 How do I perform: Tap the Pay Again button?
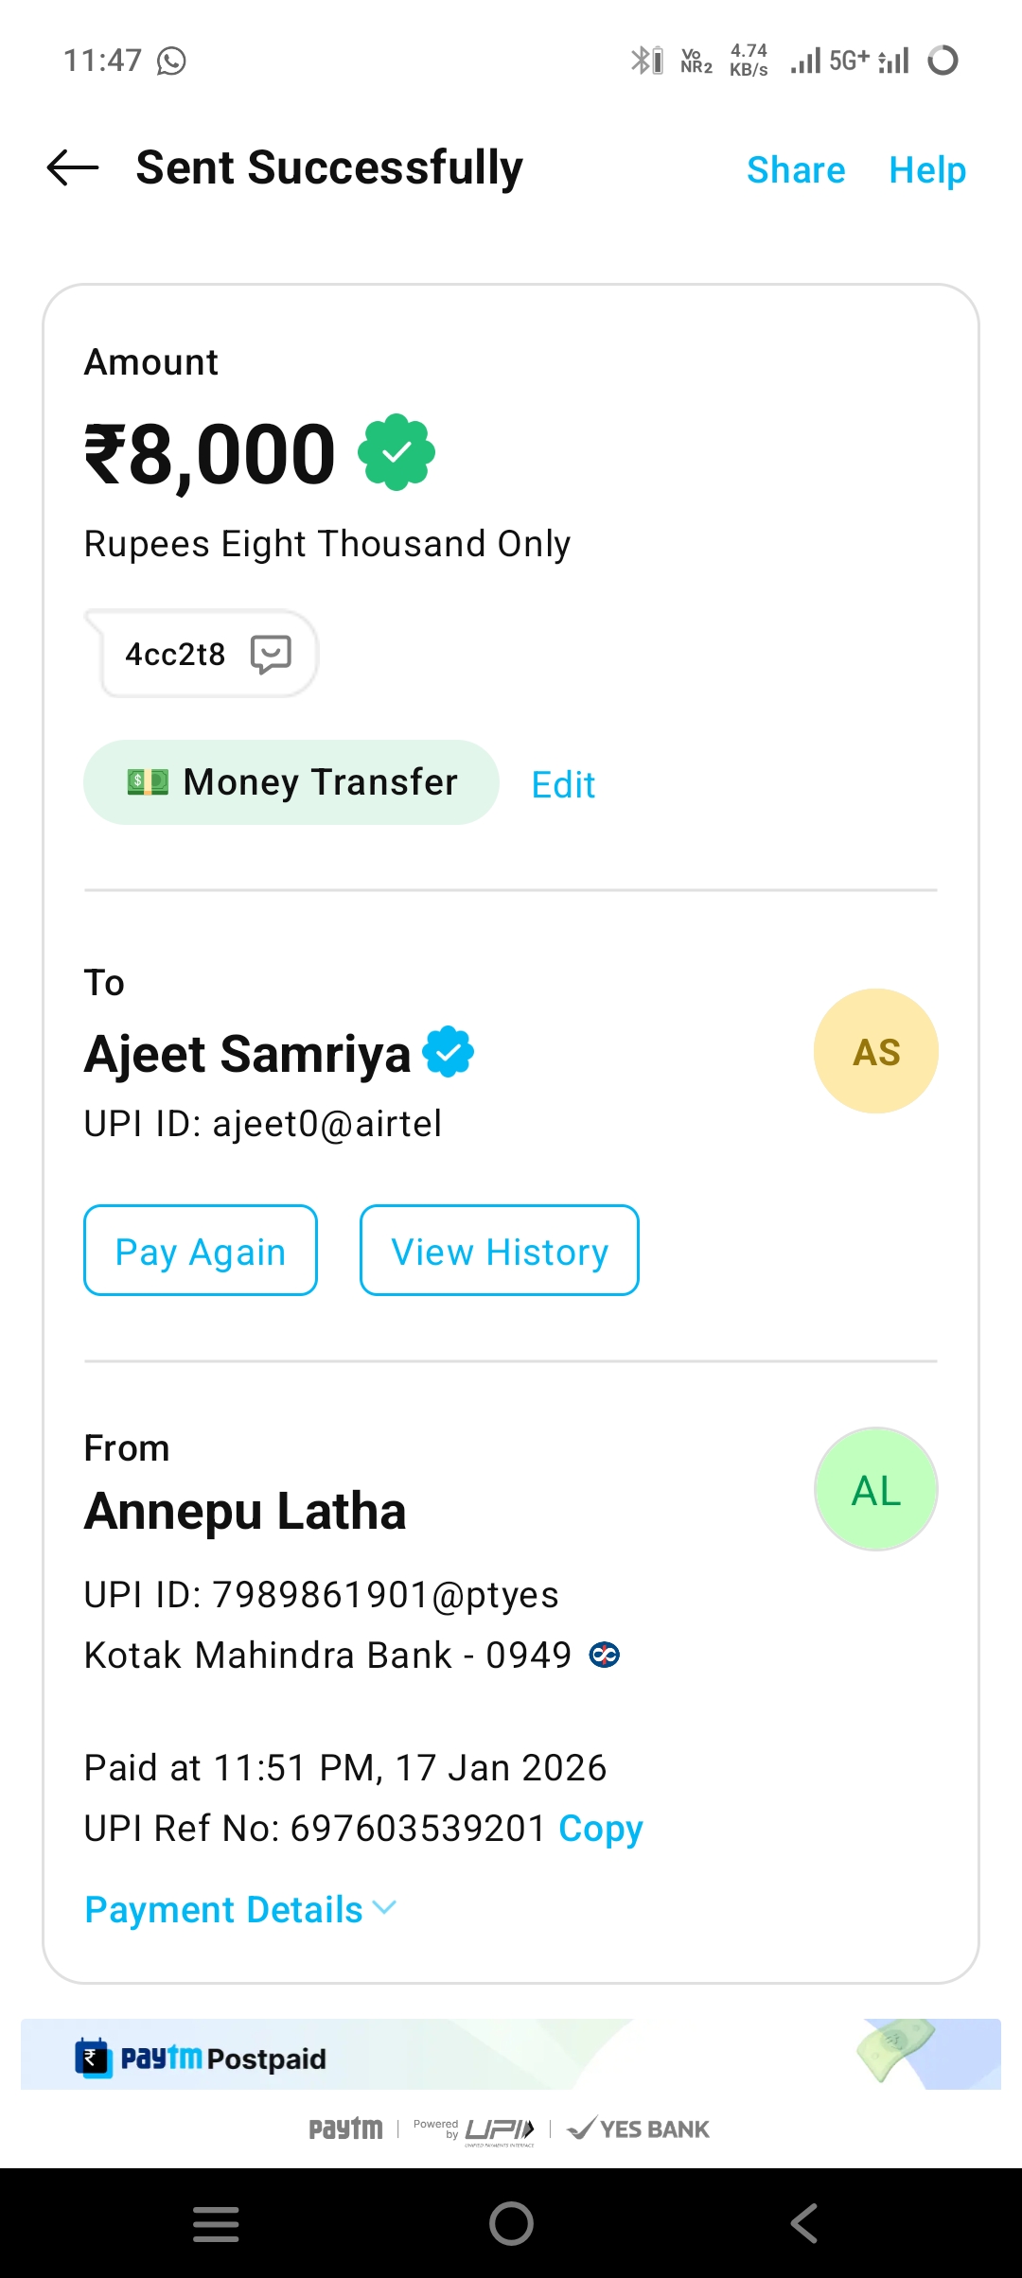(x=201, y=1251)
